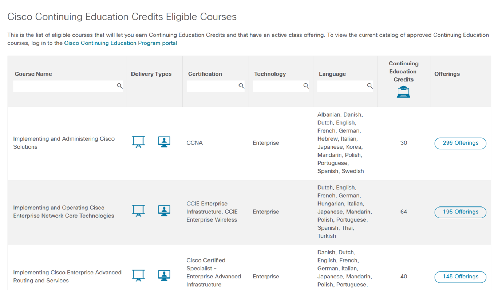Click the search icon in Language filter
Image resolution: width=502 pixels, height=290 pixels.
point(370,86)
